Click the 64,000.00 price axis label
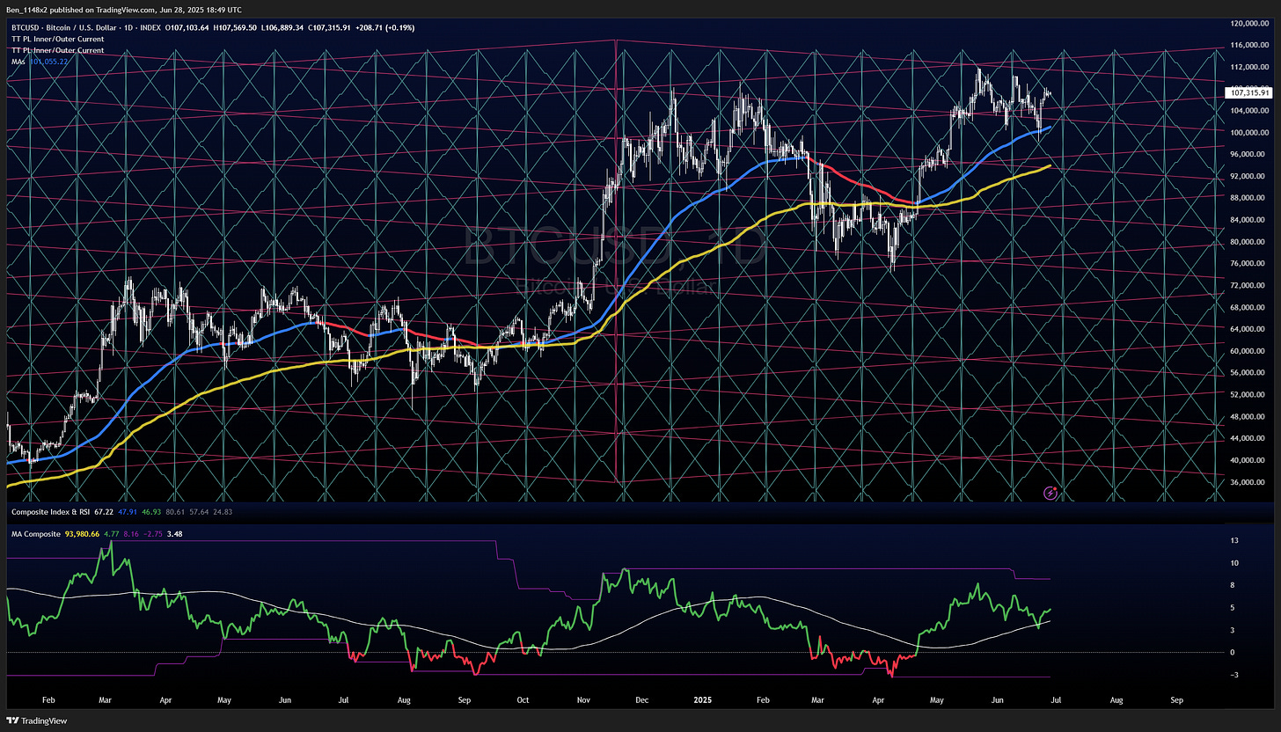Image resolution: width=1281 pixels, height=732 pixels. (1249, 329)
